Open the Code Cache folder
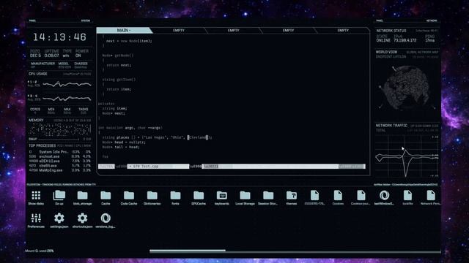The height and width of the screenshot is (263, 469). tap(129, 196)
